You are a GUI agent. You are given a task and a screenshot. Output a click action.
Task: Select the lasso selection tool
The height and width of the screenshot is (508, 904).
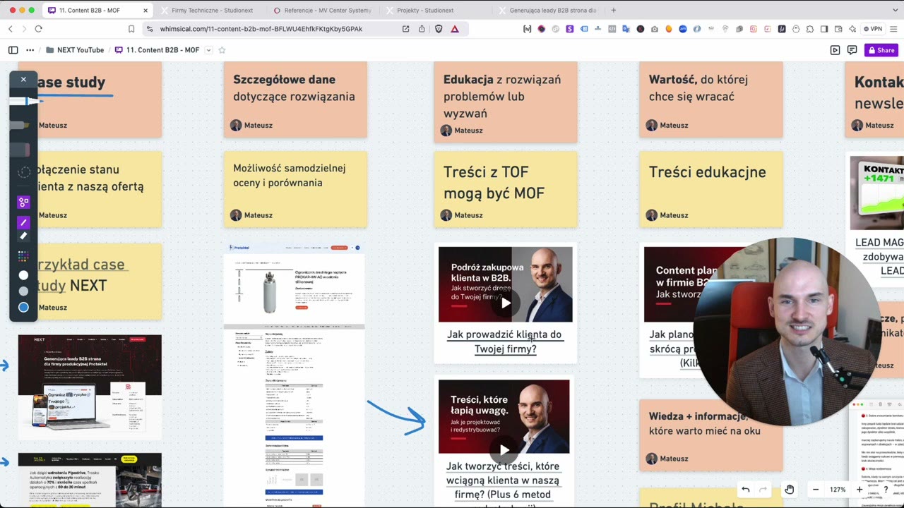(23, 172)
